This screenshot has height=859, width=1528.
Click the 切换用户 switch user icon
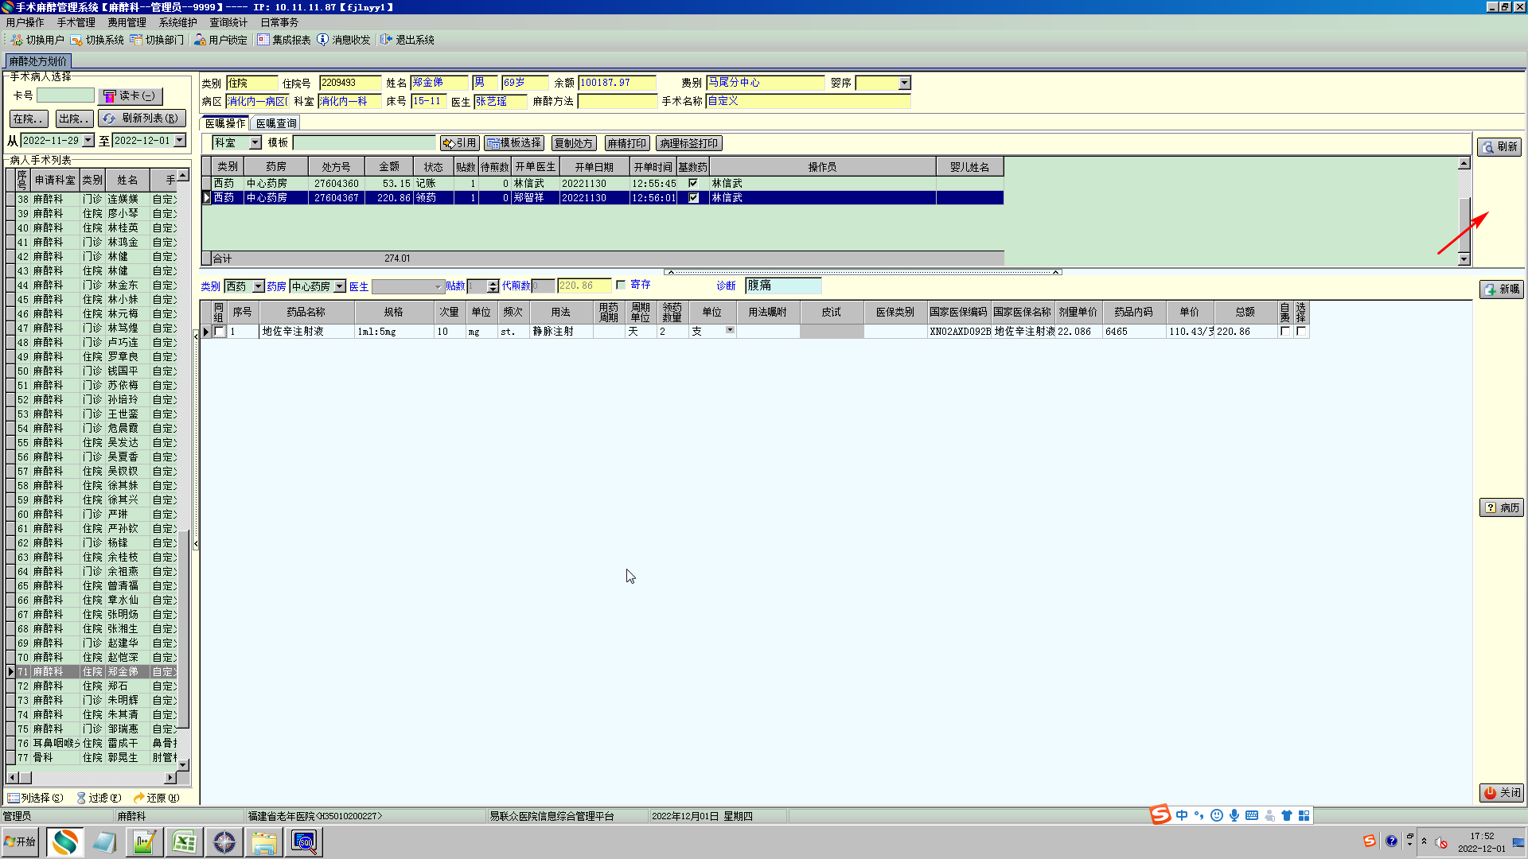[x=17, y=40]
